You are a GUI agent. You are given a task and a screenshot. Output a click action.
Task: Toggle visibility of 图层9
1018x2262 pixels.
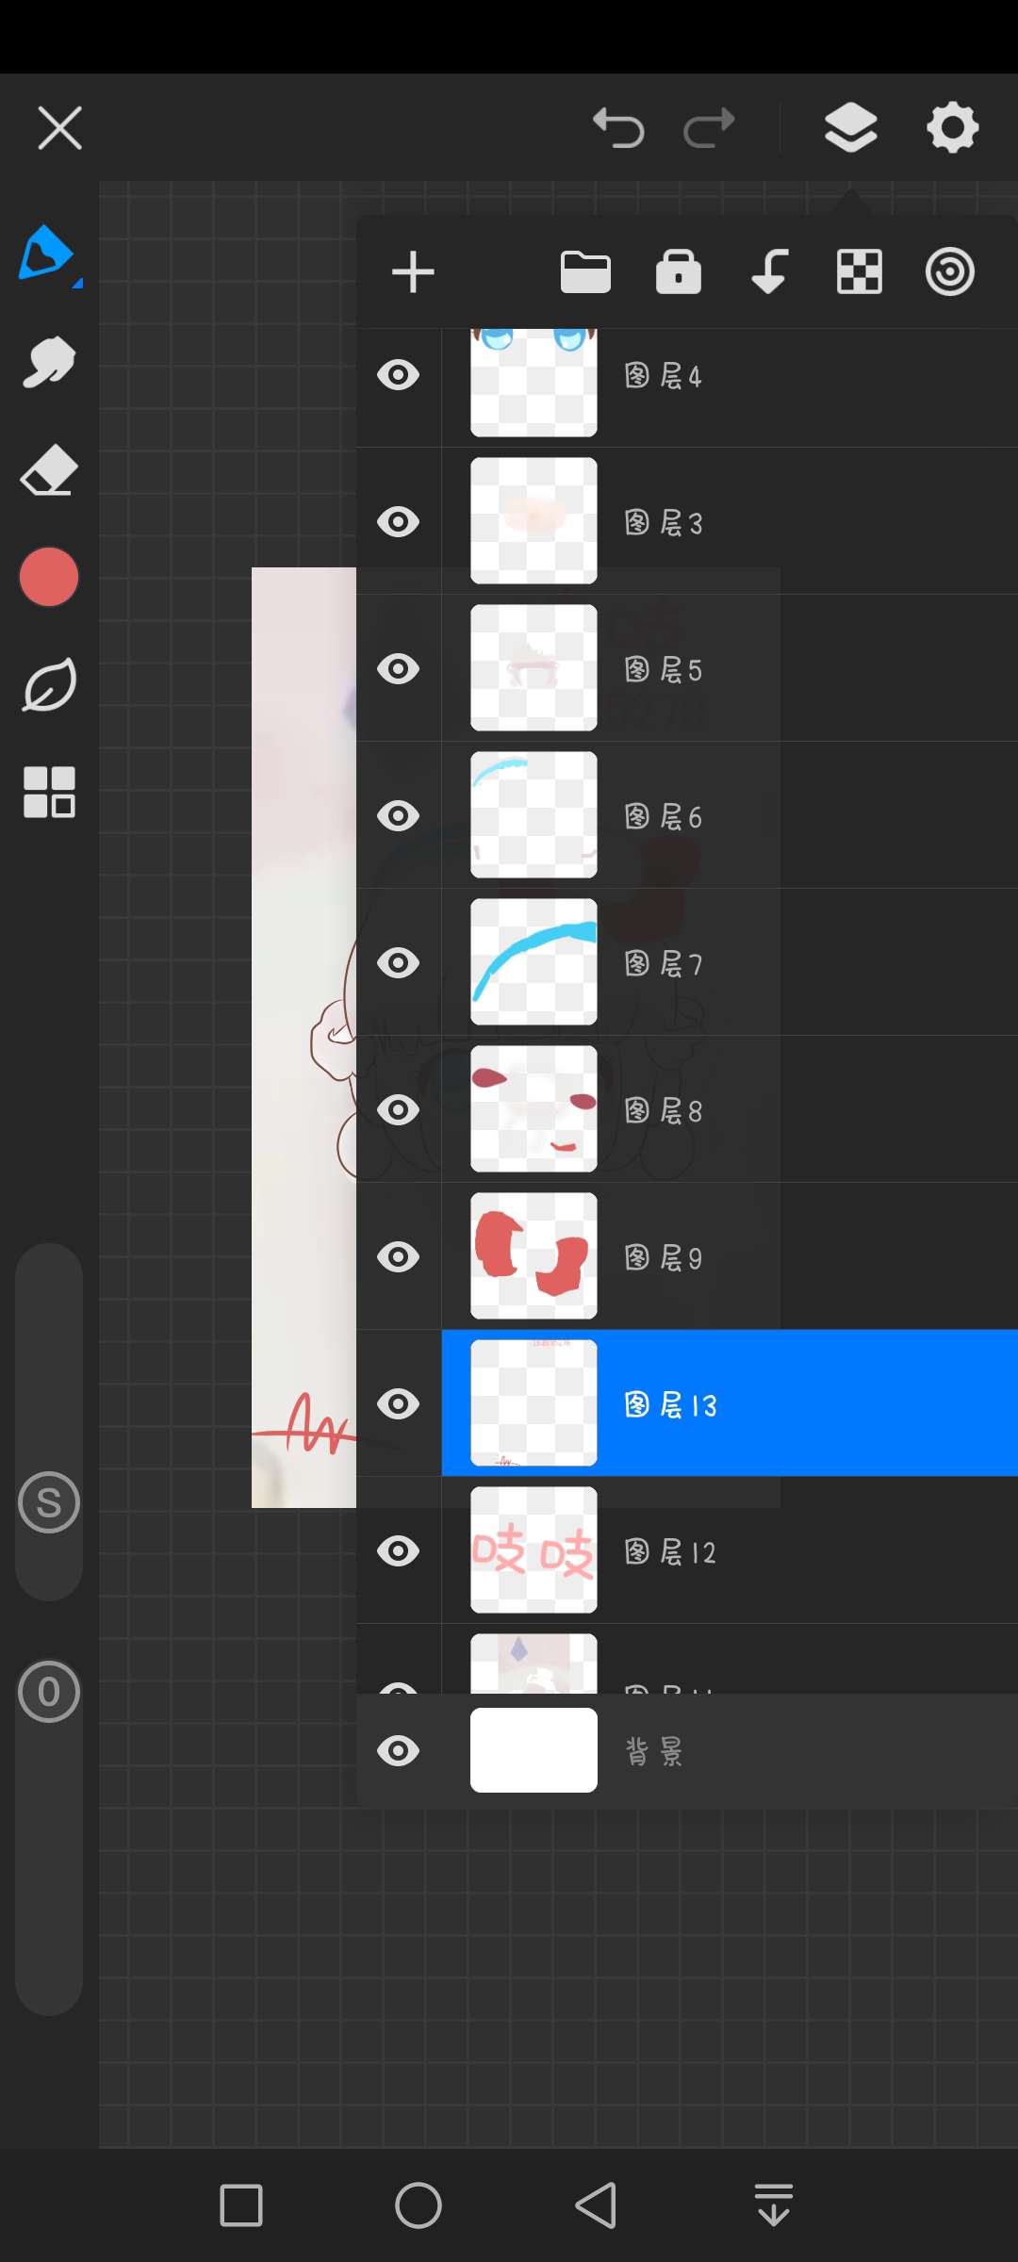[x=399, y=1257]
